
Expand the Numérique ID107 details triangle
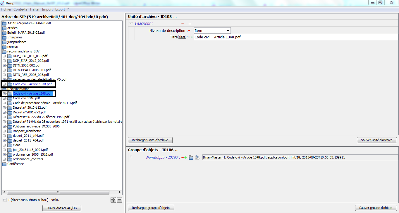pyautogui.click(x=131, y=157)
